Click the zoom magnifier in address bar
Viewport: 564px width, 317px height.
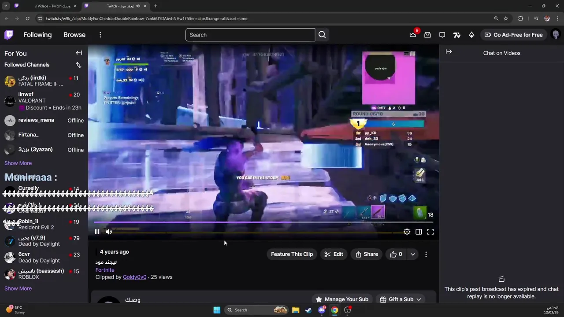[x=496, y=18]
